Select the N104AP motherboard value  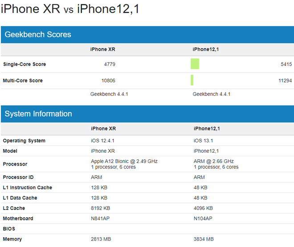[203, 219]
